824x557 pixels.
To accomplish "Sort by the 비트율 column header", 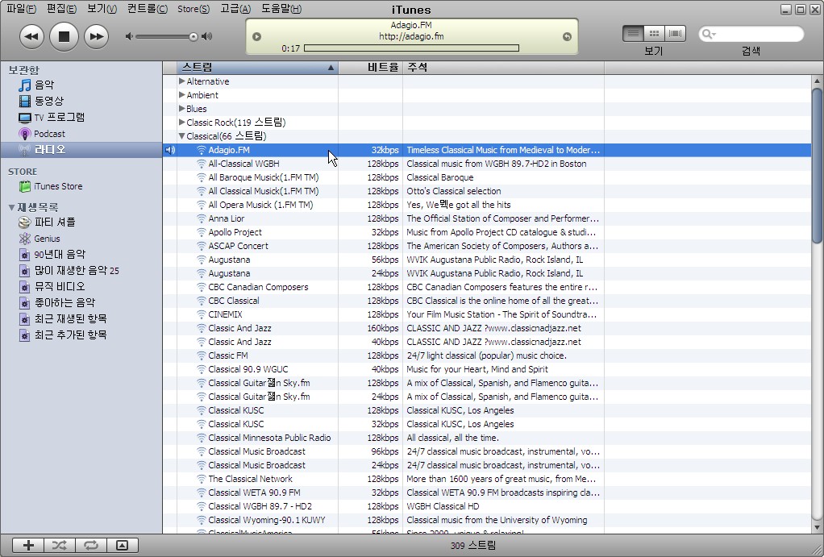I will (371, 67).
